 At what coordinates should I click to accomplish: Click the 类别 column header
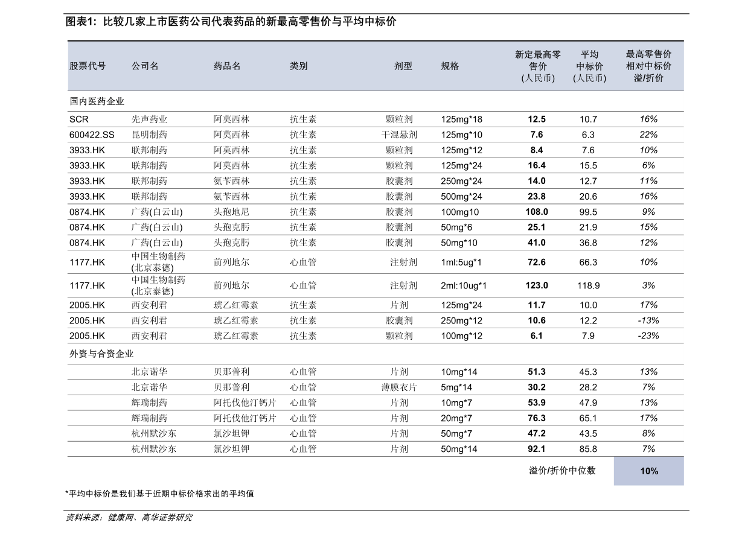pos(298,66)
